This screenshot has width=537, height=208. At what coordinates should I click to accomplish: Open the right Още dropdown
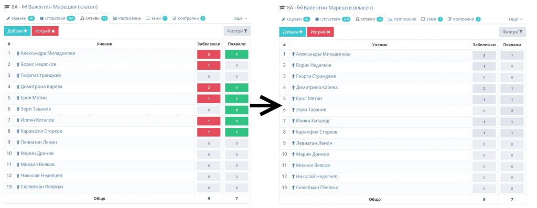click(515, 19)
